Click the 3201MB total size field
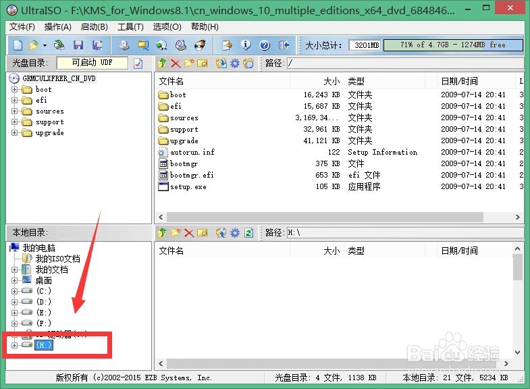The width and height of the screenshot is (530, 389). 365,45
